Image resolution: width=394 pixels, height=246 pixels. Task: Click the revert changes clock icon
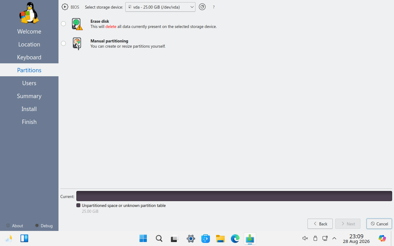(x=202, y=7)
